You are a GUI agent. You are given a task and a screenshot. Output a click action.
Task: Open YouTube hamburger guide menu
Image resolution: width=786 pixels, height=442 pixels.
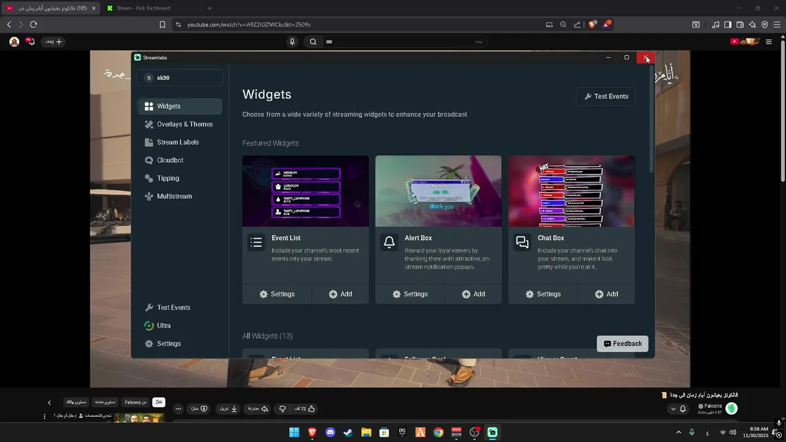pos(769,42)
